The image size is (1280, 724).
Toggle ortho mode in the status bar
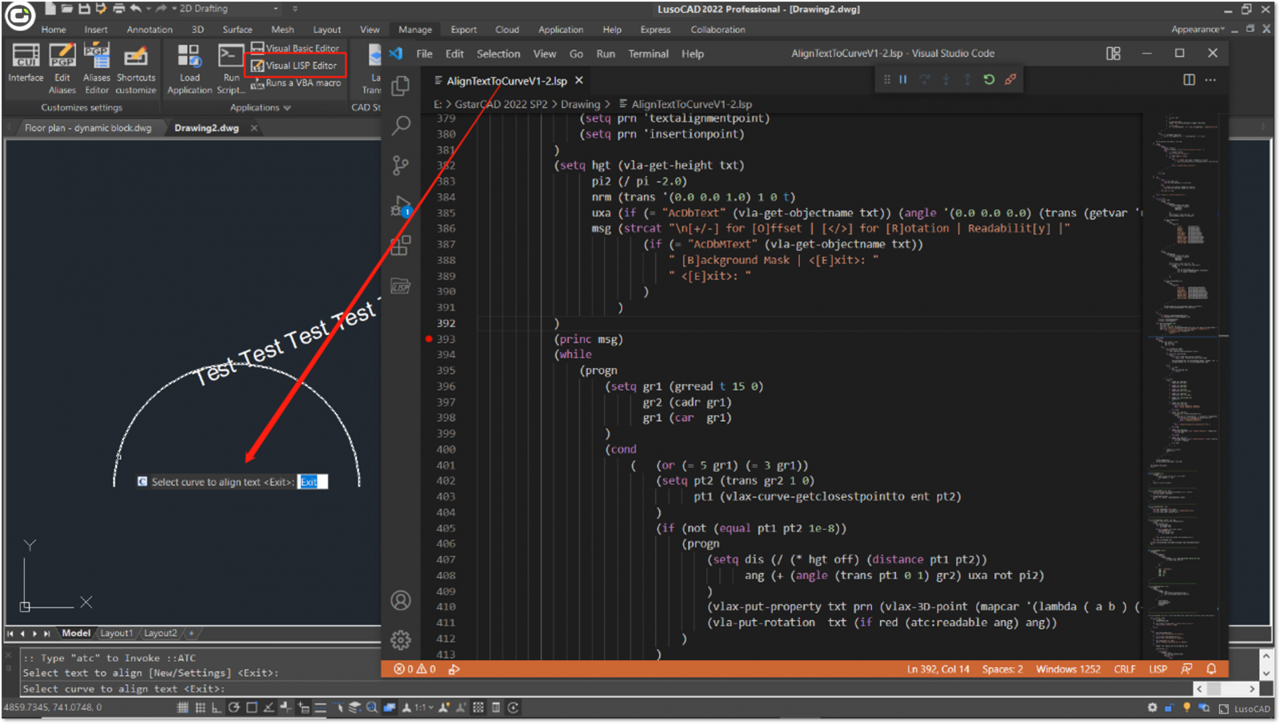(217, 707)
